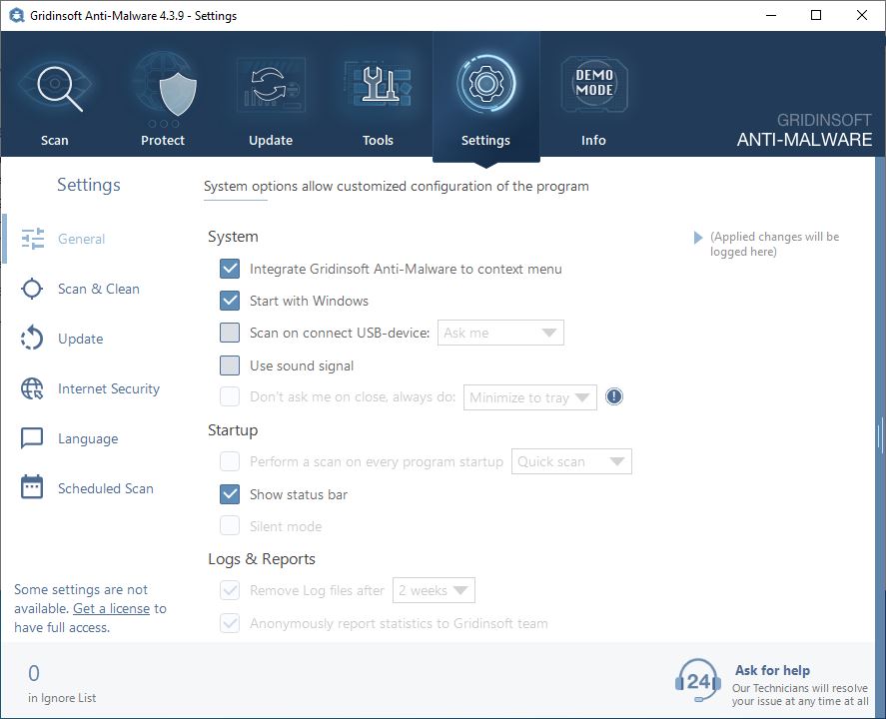
Task: Select the Settings tab label
Action: (485, 140)
